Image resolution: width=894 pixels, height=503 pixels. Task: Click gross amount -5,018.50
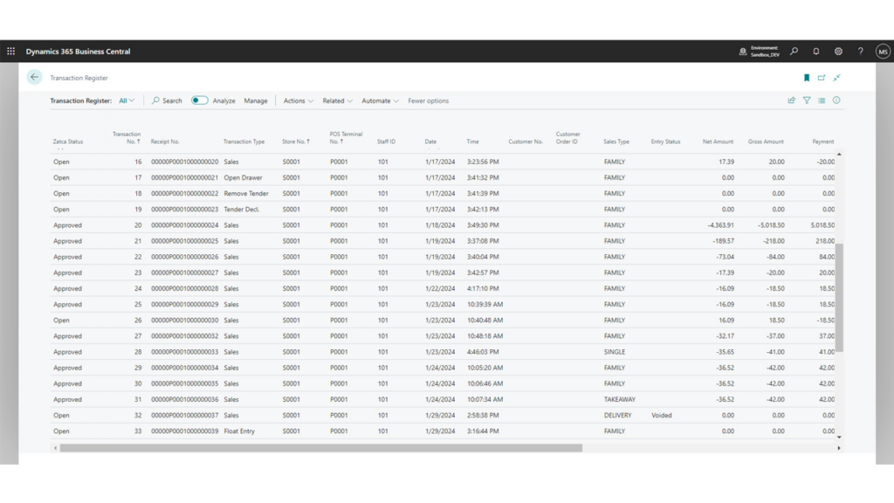pos(771,225)
